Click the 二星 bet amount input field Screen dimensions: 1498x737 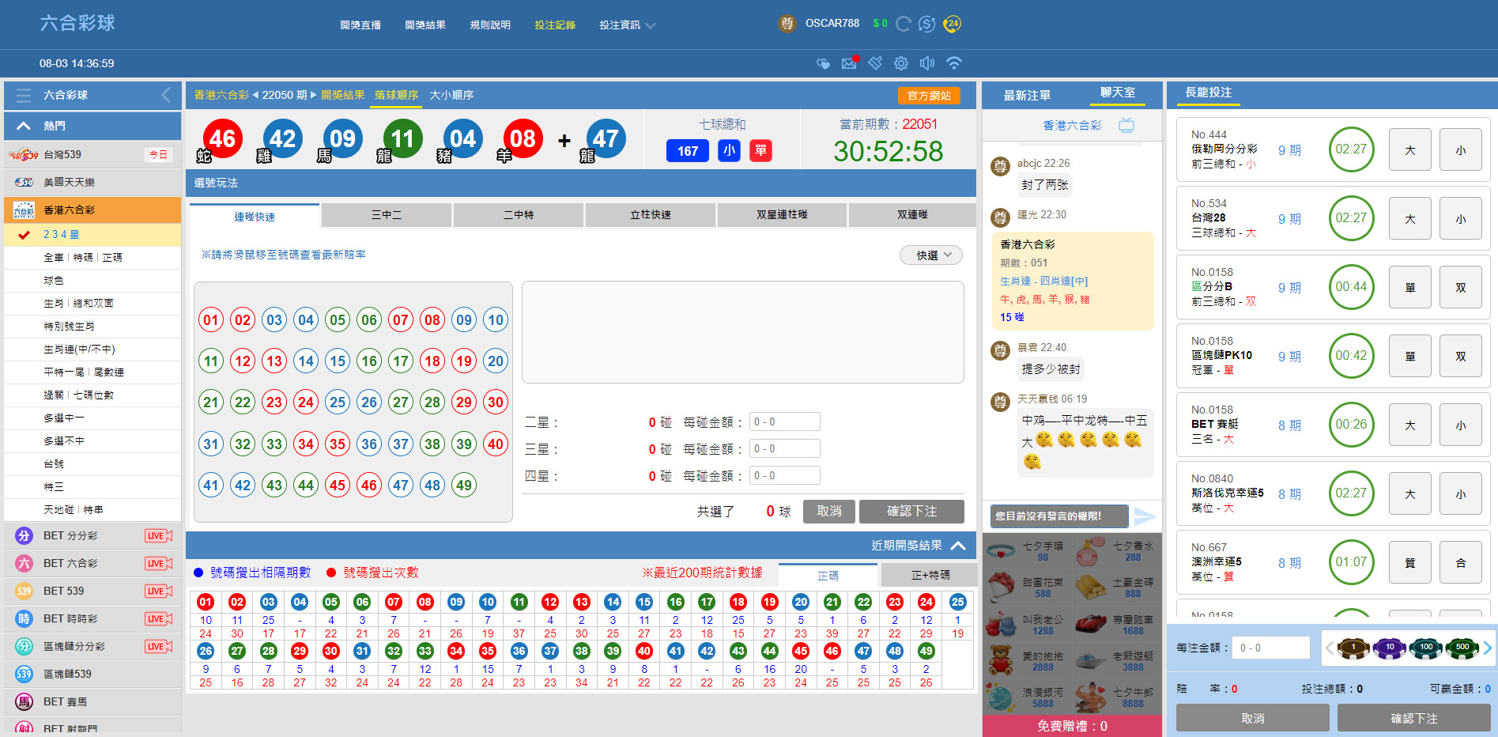point(784,422)
